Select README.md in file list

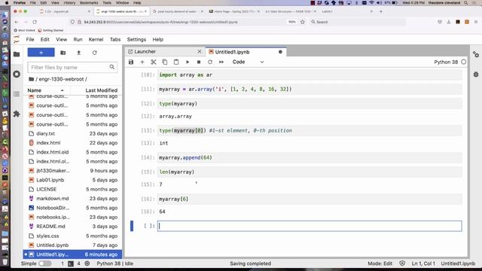[x=72, y=227]
